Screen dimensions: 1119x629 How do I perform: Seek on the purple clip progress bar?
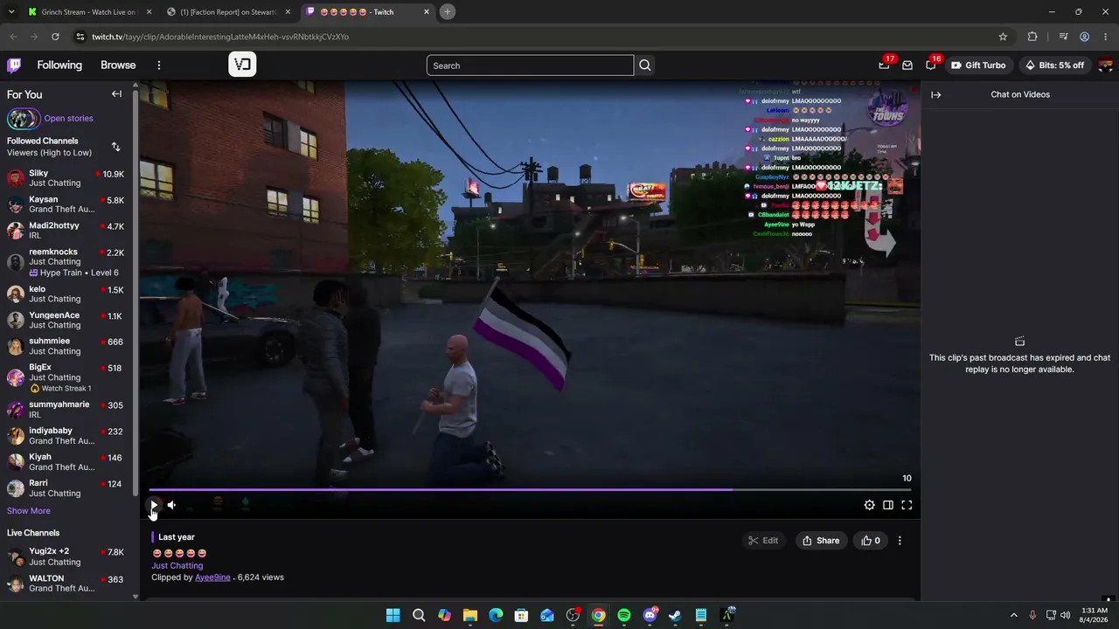(x=530, y=490)
